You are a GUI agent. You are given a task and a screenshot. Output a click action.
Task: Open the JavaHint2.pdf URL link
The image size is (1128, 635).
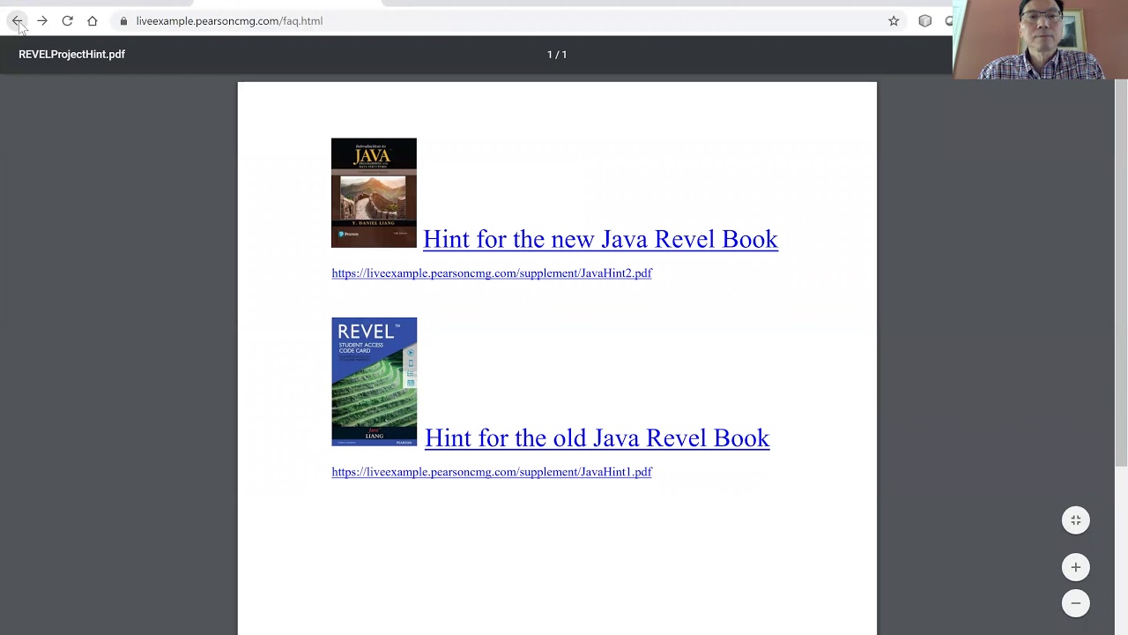pyautogui.click(x=492, y=273)
